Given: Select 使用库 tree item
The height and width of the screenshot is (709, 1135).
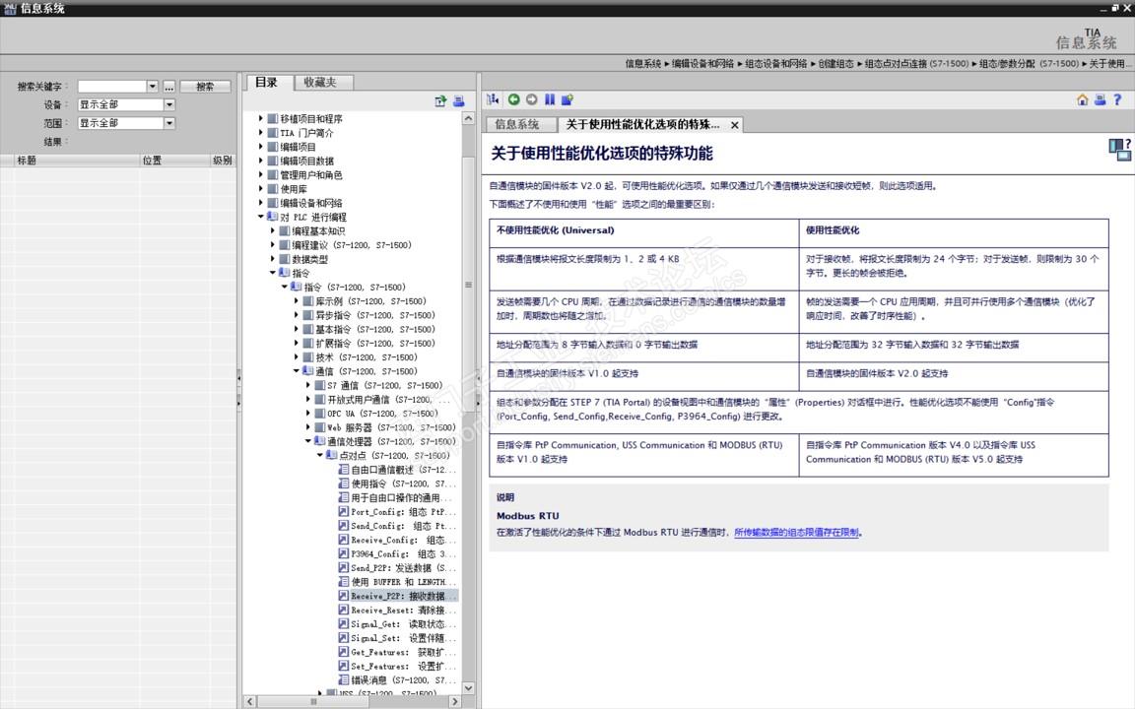Looking at the screenshot, I should (x=294, y=189).
